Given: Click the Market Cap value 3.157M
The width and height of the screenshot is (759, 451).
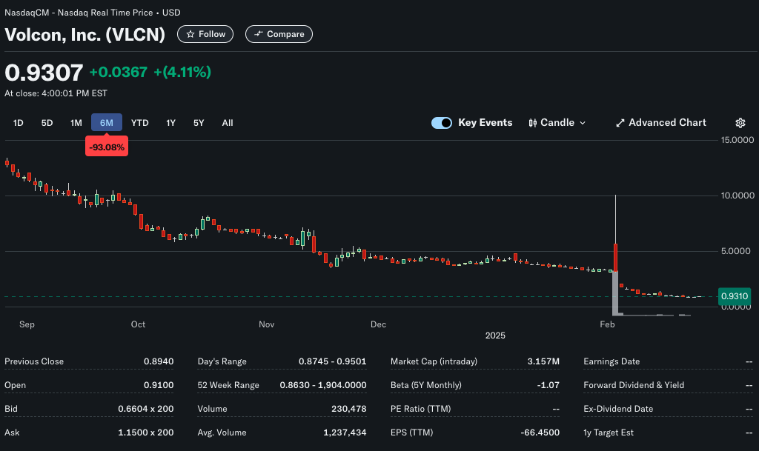Looking at the screenshot, I should [543, 361].
